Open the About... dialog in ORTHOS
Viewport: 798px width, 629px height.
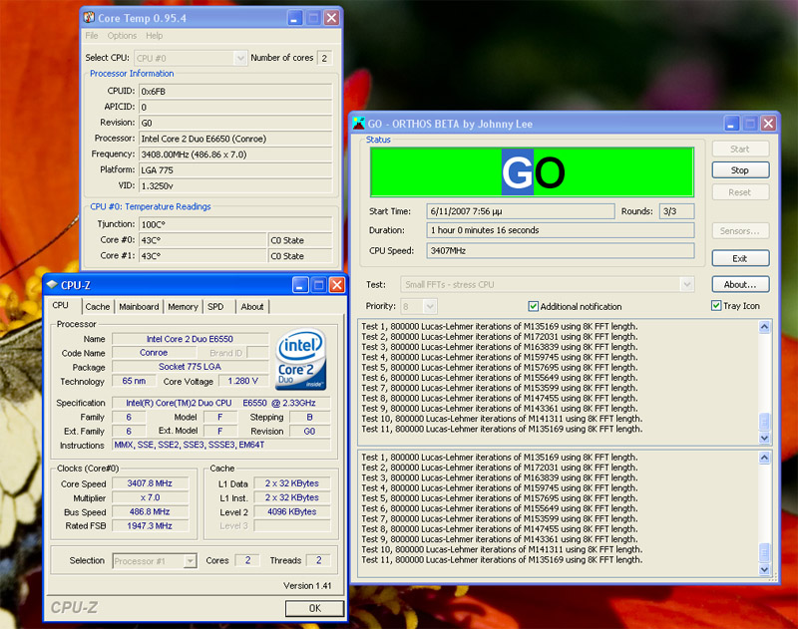point(740,285)
